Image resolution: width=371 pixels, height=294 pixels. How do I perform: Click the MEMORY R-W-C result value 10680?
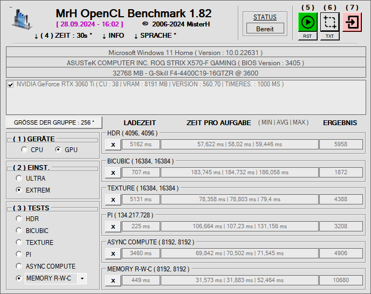pos(341,281)
